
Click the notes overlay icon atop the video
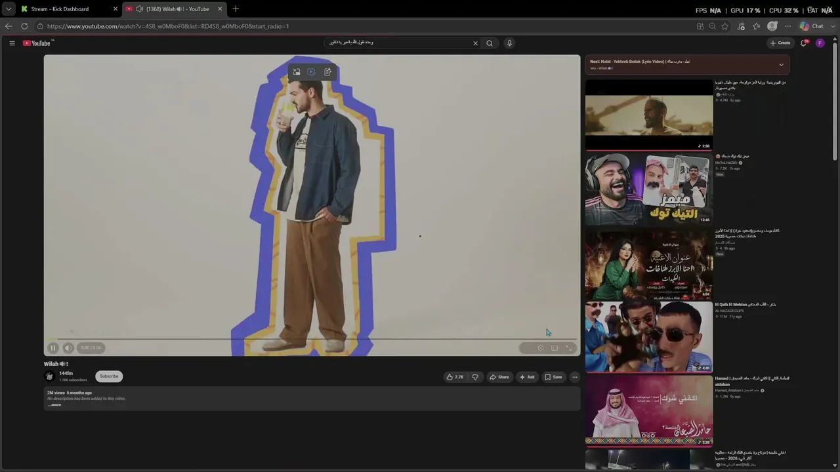(327, 72)
